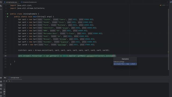Click print icon in Run console toolbar
Viewport: 172px width, 97px height.
[4, 94]
